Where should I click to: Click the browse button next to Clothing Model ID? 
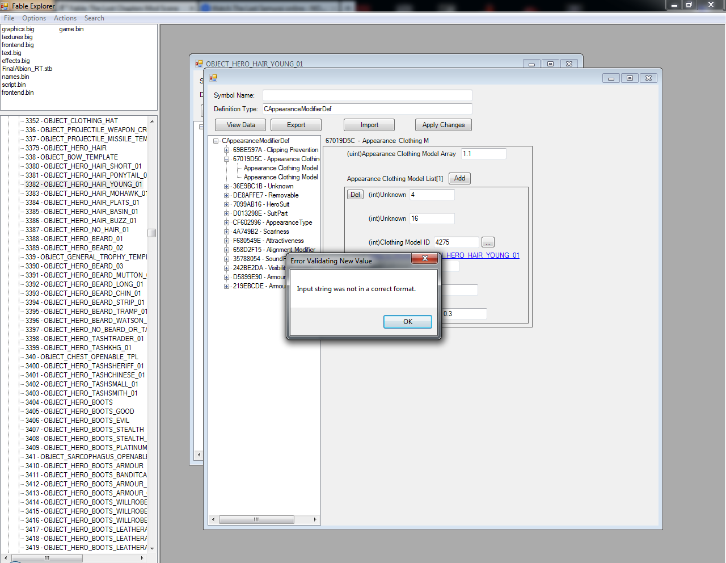pyautogui.click(x=488, y=242)
